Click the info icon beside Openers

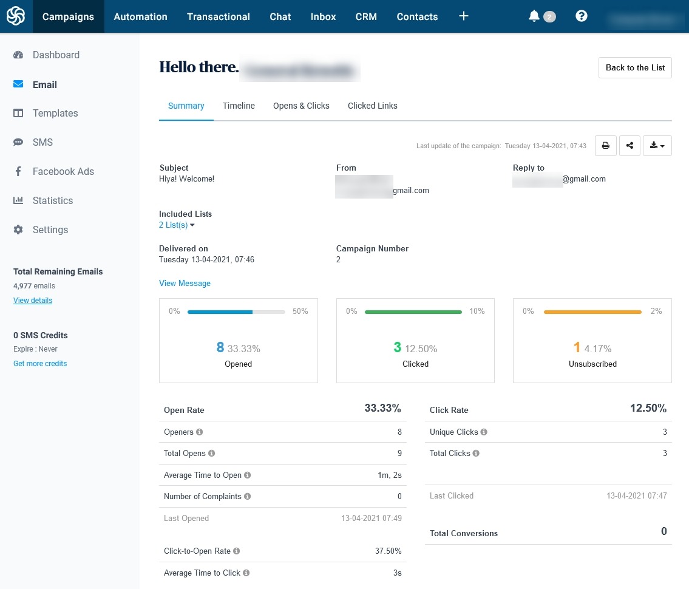point(200,432)
